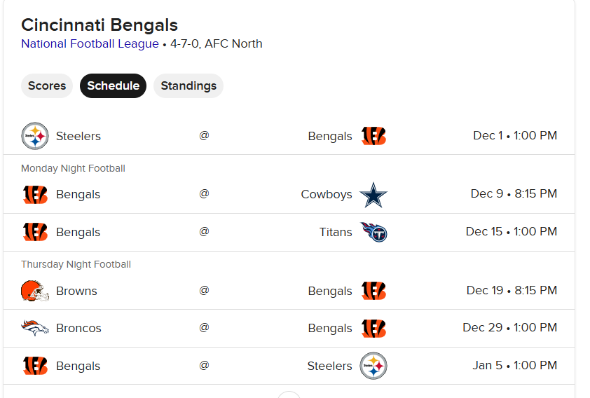
Task: Select the Cowboys star logo
Action: 373,195
